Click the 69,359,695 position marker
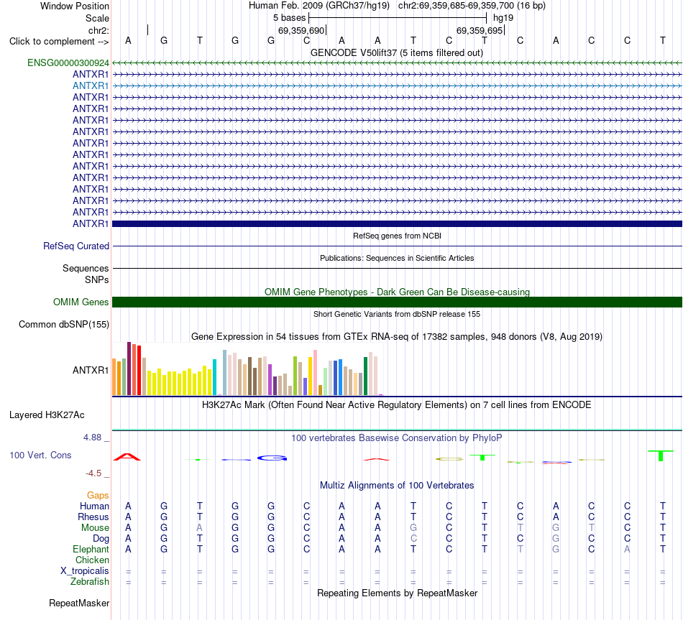 480,30
